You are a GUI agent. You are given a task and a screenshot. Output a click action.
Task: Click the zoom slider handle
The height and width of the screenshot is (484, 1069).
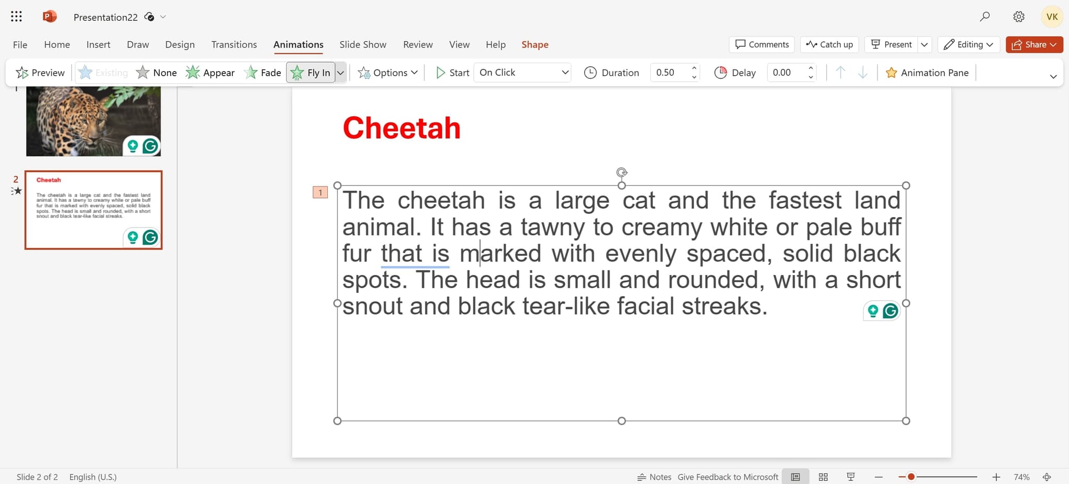[x=911, y=477]
